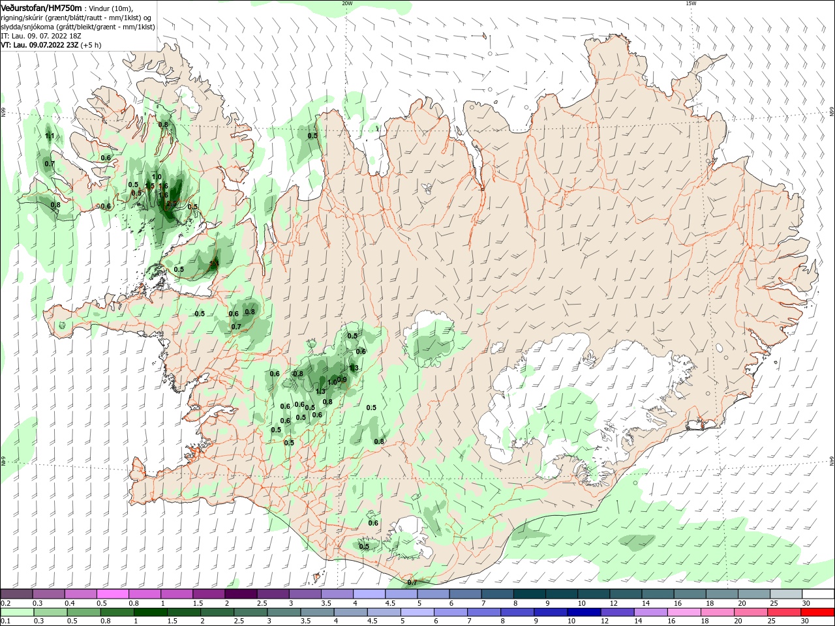Click the lavender 14 rain legend swatch

(x=650, y=612)
